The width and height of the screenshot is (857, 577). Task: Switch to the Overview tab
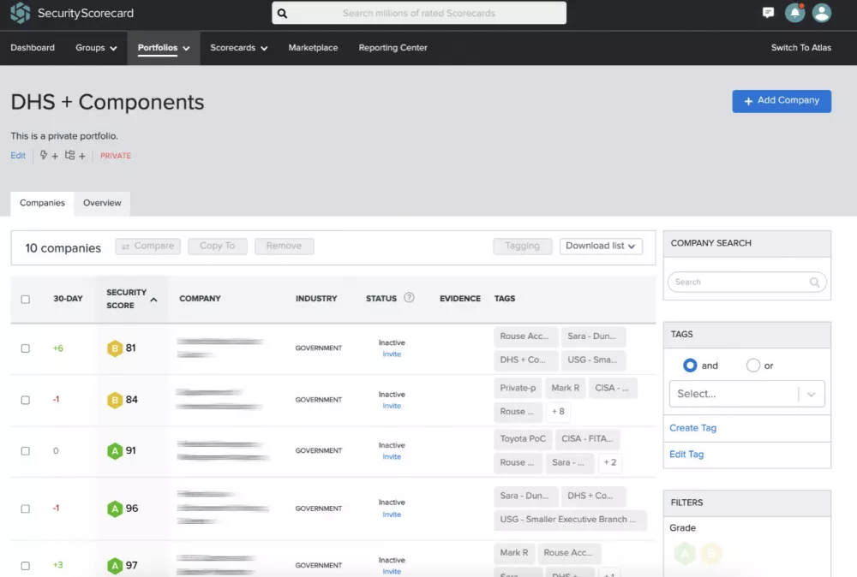click(102, 203)
